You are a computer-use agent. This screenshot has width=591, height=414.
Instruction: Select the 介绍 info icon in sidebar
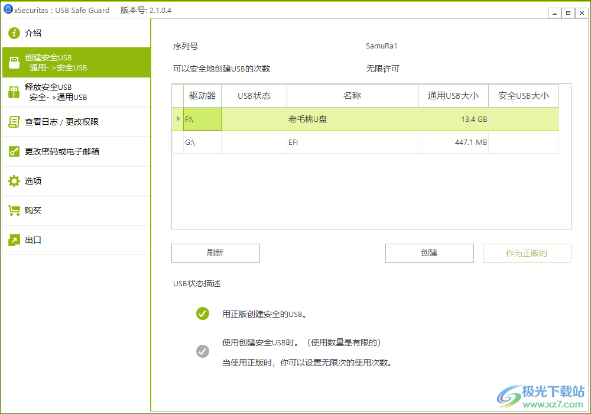coord(15,33)
